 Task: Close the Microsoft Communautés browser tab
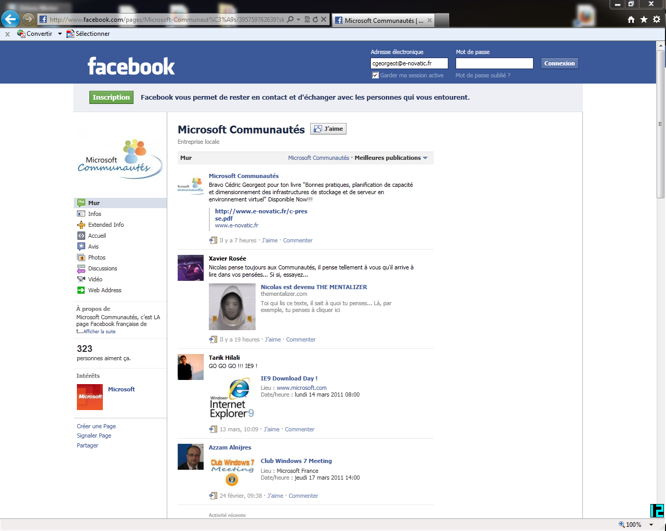[x=430, y=20]
